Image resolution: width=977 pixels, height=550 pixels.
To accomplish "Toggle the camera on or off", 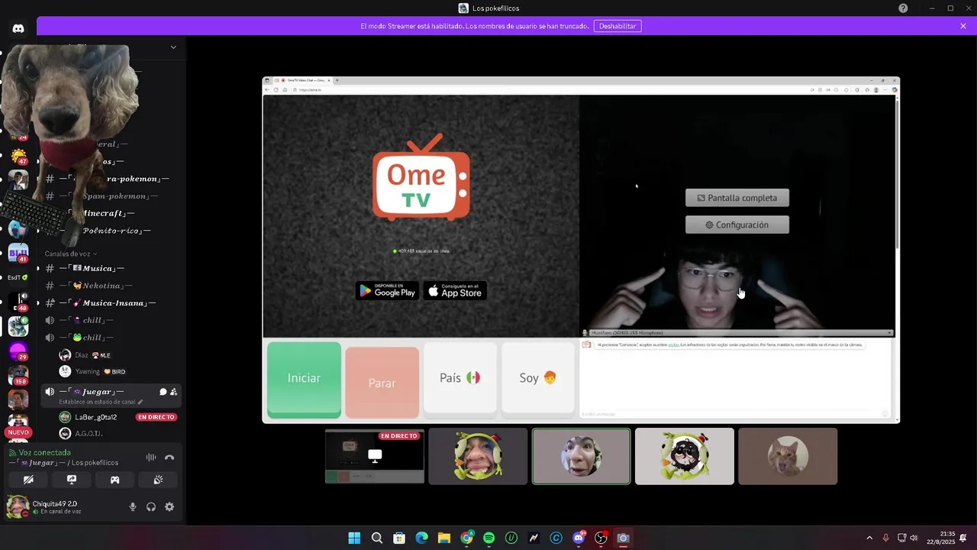I will coord(28,480).
